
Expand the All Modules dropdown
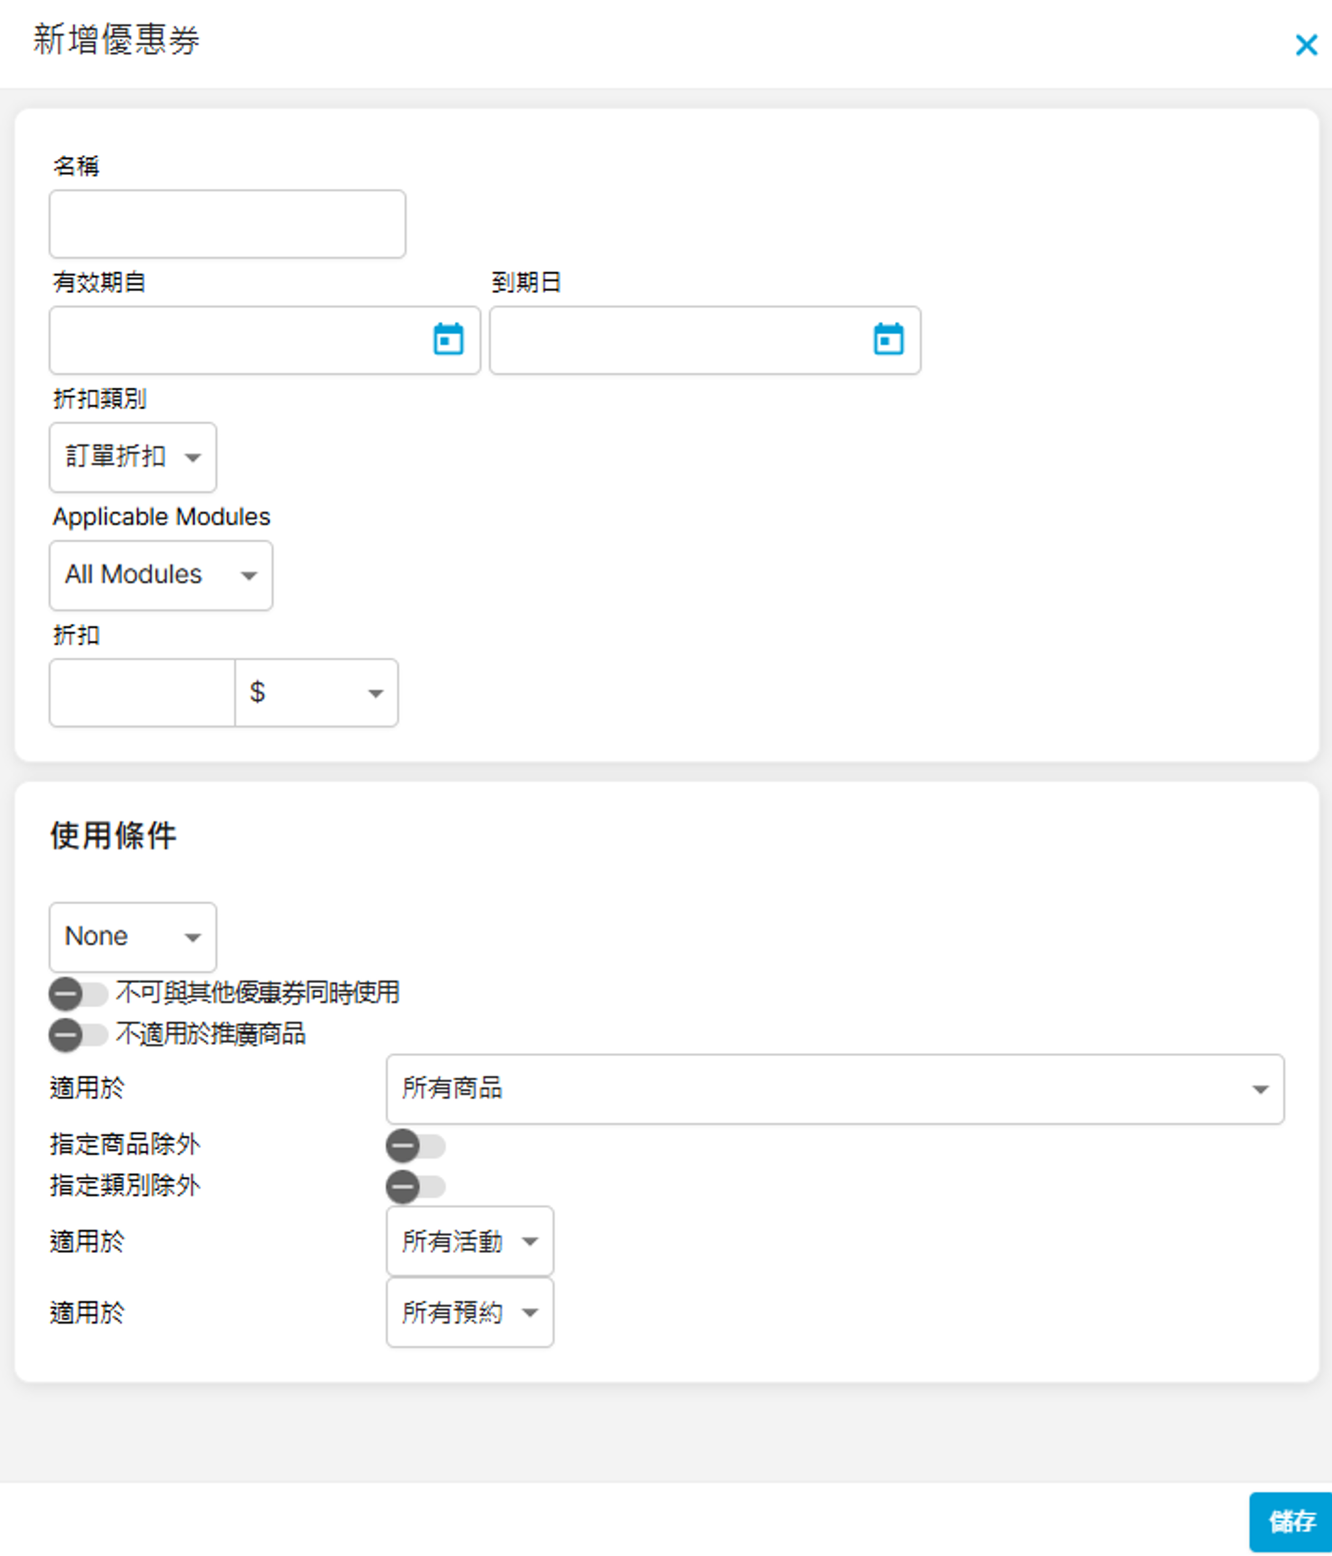point(160,575)
